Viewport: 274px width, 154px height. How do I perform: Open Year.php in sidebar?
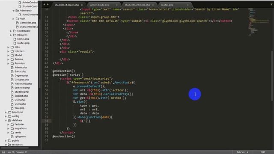pyautogui.click(x=20, y=108)
